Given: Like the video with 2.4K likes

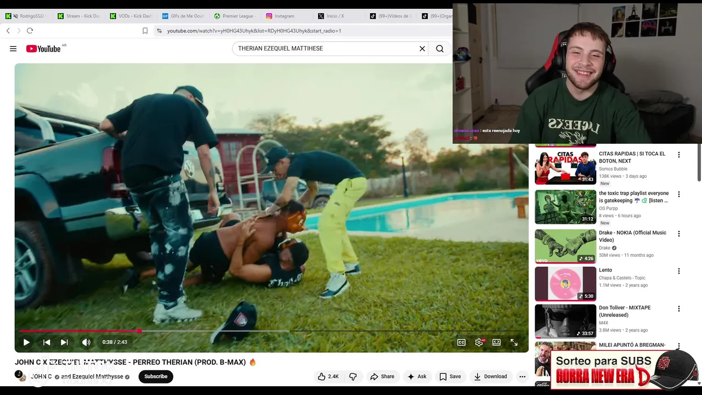Looking at the screenshot, I should [x=329, y=376].
